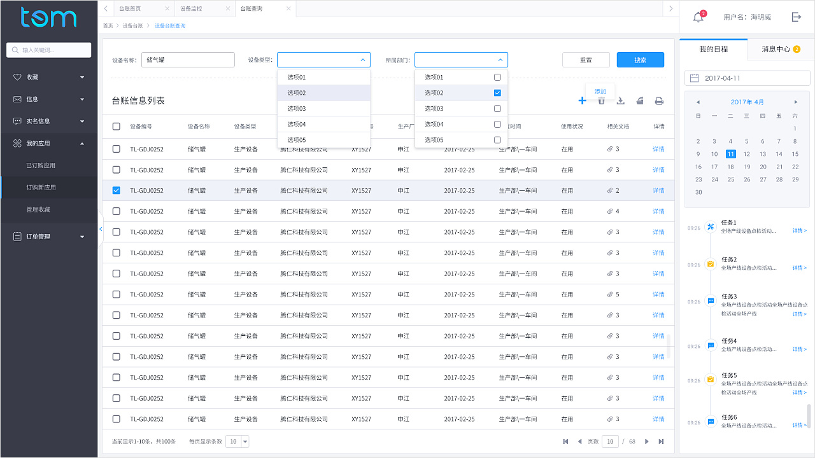Tick the 选项03 checkbox in department list

[x=497, y=108]
